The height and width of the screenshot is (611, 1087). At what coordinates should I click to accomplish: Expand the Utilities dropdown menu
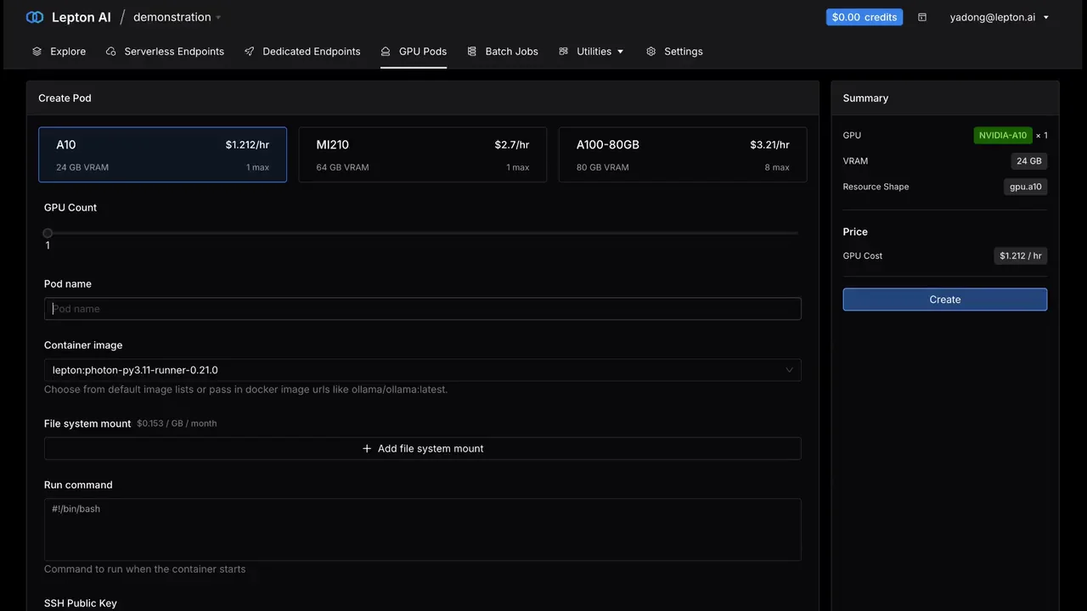coord(592,52)
